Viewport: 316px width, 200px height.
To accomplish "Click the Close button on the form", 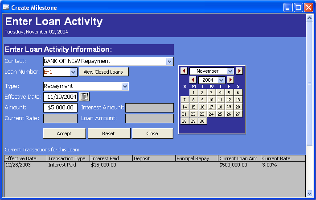I will (152, 133).
